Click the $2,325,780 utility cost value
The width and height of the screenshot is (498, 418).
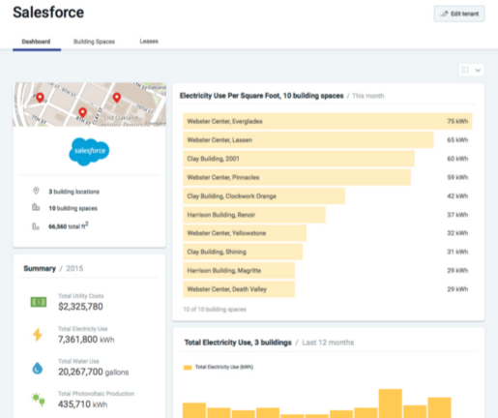point(80,307)
